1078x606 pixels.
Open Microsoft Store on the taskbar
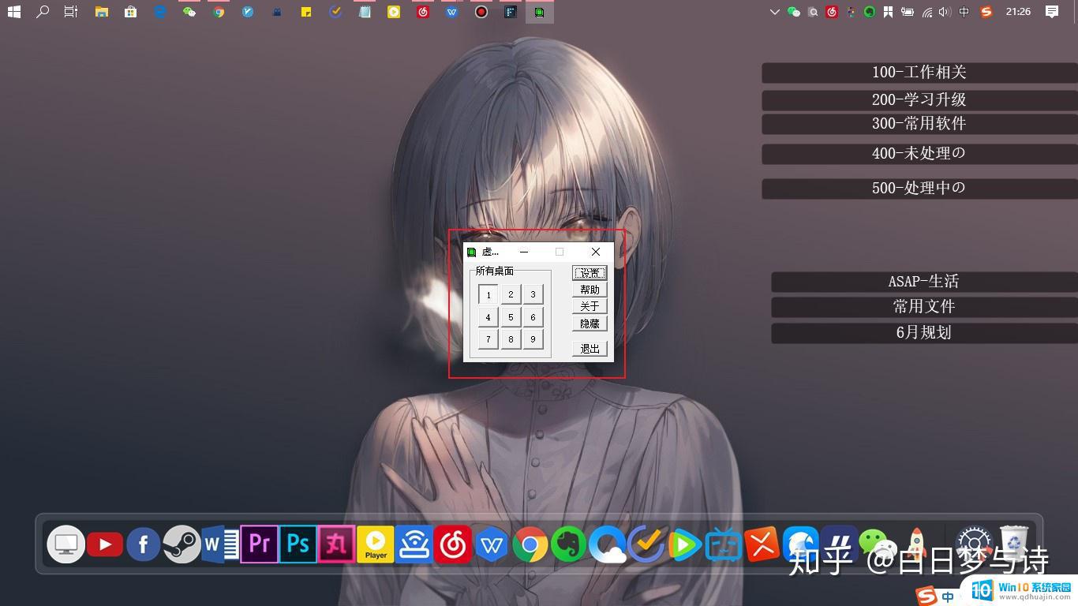tap(130, 12)
